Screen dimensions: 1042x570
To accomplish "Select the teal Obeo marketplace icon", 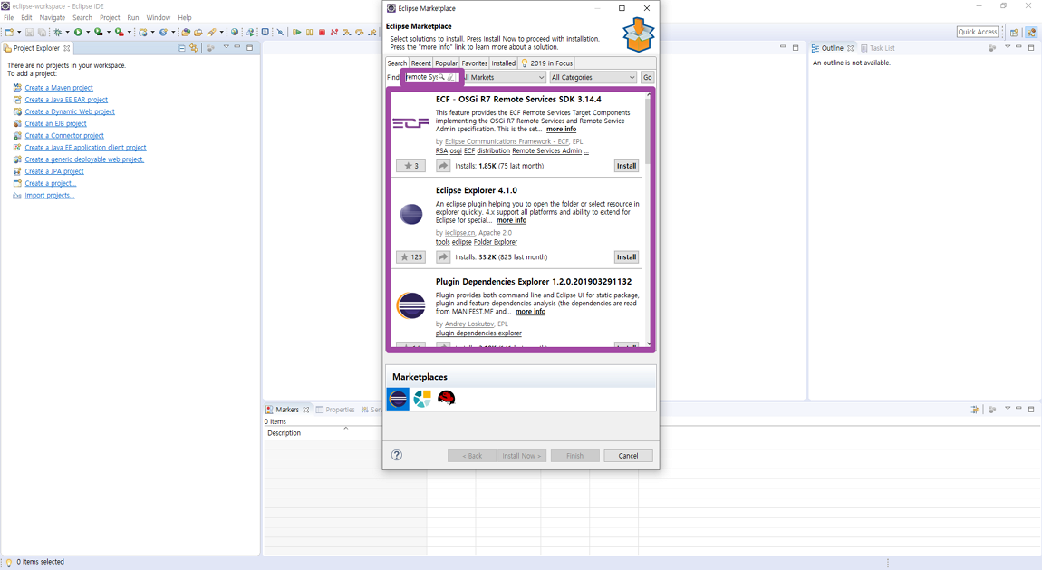I will 422,399.
